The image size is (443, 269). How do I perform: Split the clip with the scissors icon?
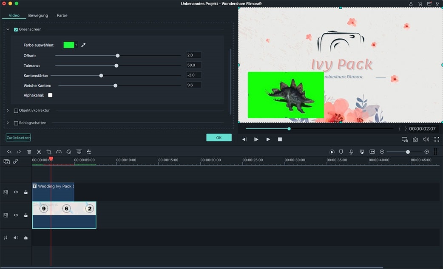tap(39, 152)
